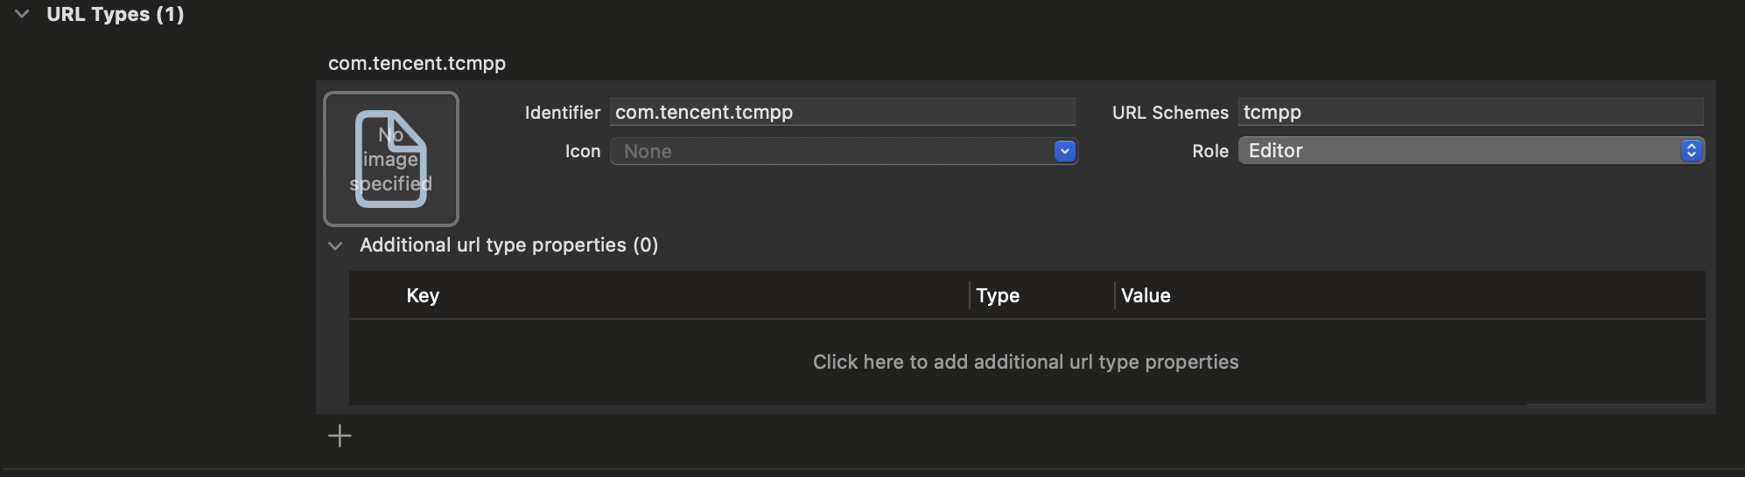1745x477 pixels.
Task: Collapse the URL Types section chevron
Action: 23,14
